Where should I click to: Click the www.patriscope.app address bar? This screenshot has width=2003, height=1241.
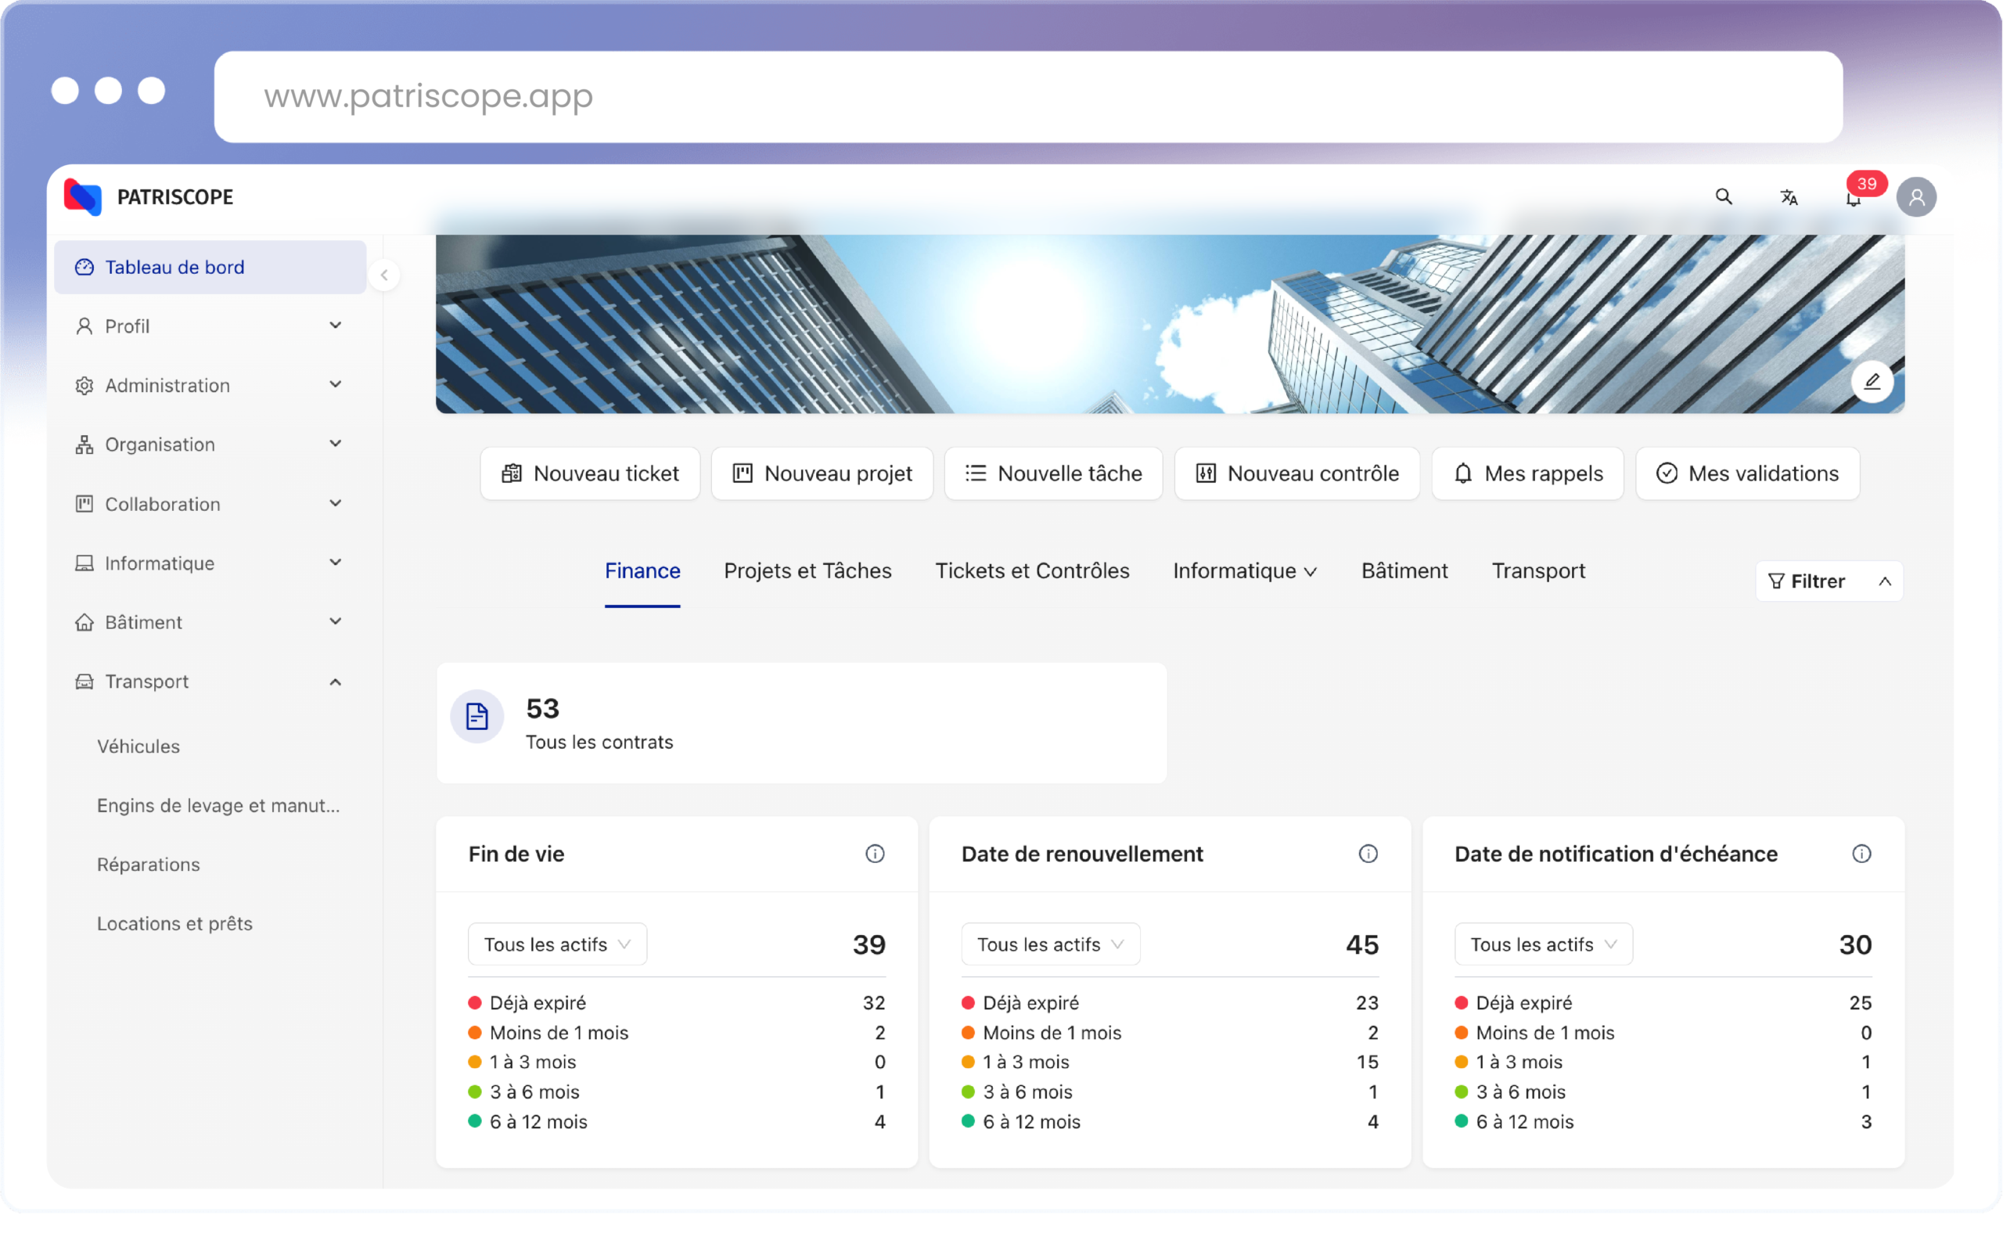(x=1028, y=96)
